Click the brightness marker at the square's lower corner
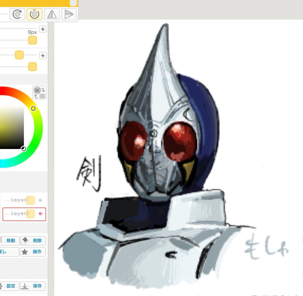Screen dimensions: 303x296 point(23,149)
